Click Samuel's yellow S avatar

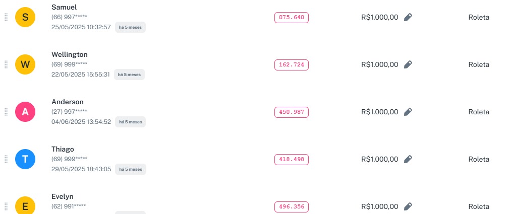point(25,17)
